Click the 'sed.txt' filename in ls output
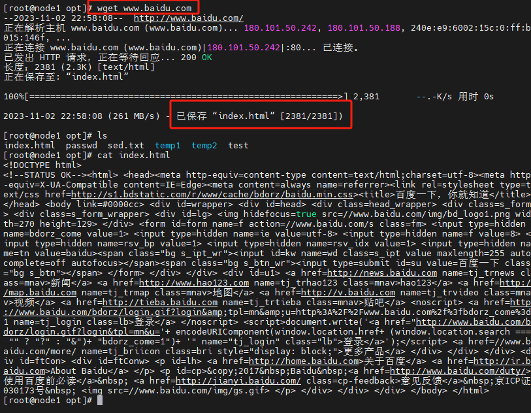Screen dimensions: 531x413 (x=125, y=145)
